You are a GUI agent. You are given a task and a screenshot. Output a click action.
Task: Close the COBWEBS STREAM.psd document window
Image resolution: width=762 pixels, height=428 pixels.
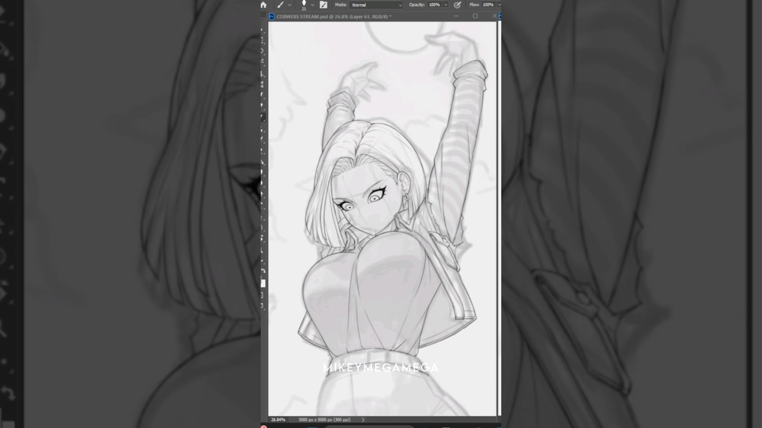[494, 16]
